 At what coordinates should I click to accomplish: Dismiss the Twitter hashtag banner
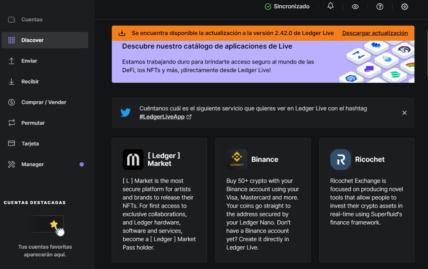[x=404, y=113]
